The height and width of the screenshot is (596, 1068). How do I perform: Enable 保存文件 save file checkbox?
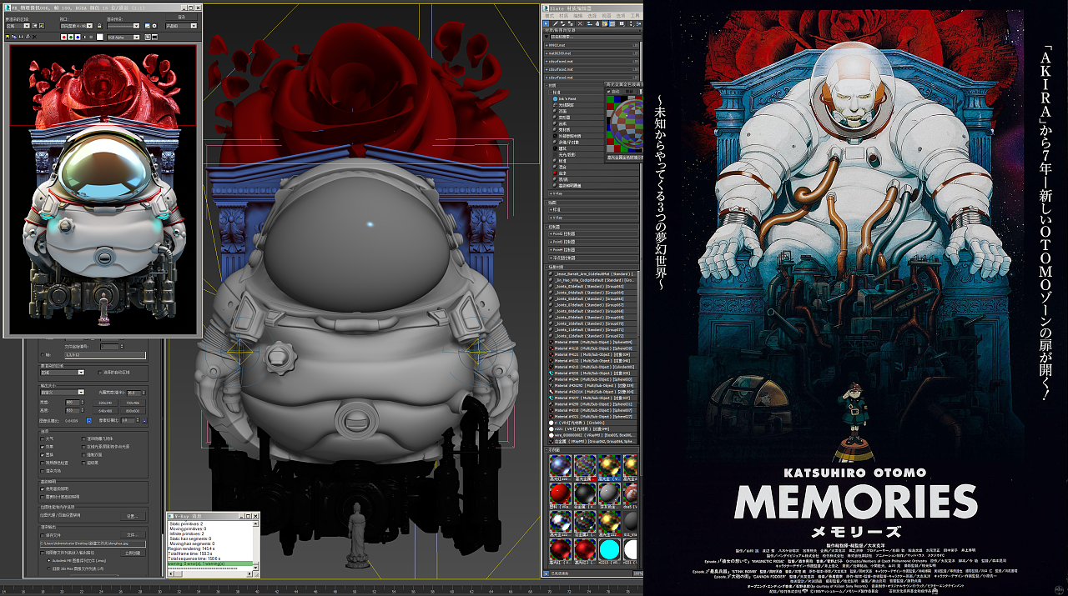(42, 535)
